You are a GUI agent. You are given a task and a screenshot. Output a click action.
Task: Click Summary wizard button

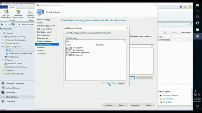(135, 105)
